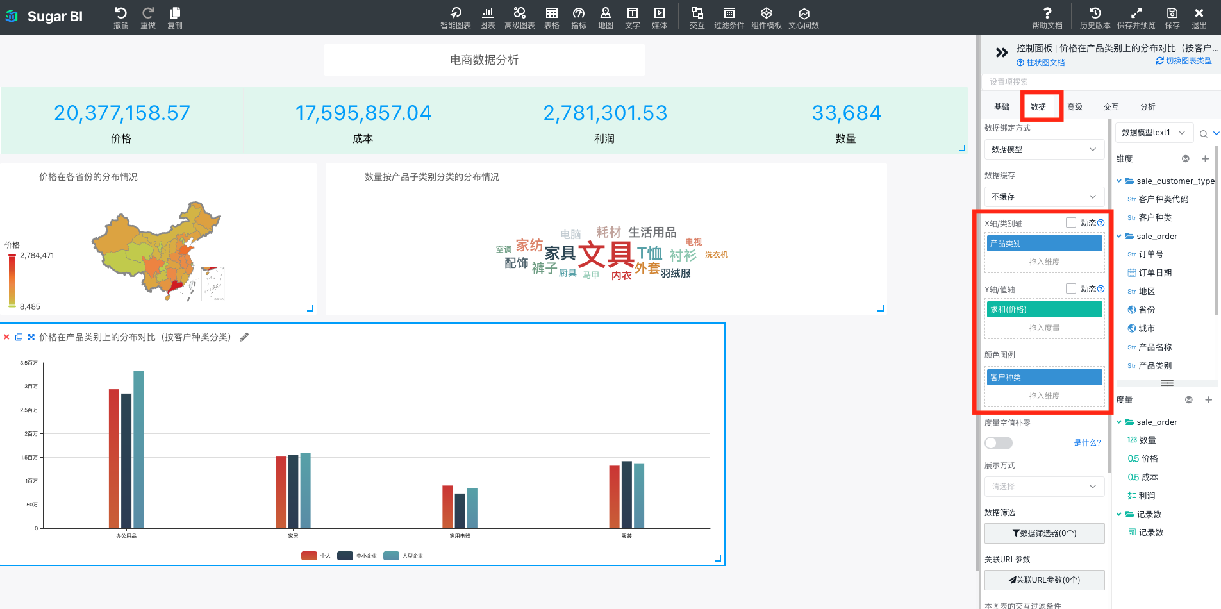Switch to the 数据 tab

point(1038,107)
